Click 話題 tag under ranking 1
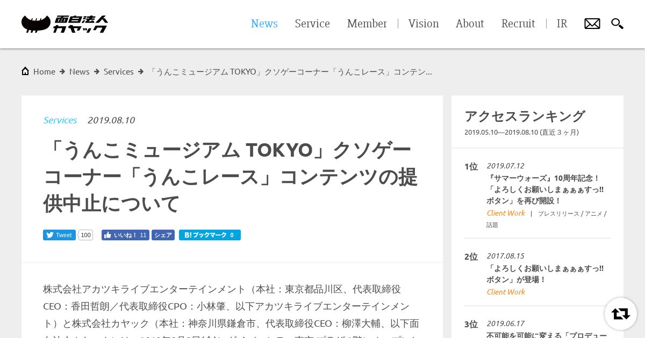The image size is (645, 338). [492, 225]
